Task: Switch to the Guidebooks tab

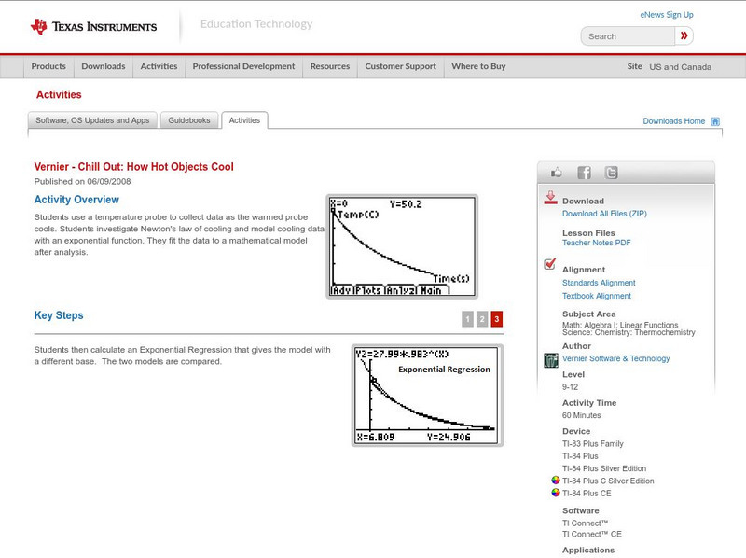Action: [x=189, y=120]
